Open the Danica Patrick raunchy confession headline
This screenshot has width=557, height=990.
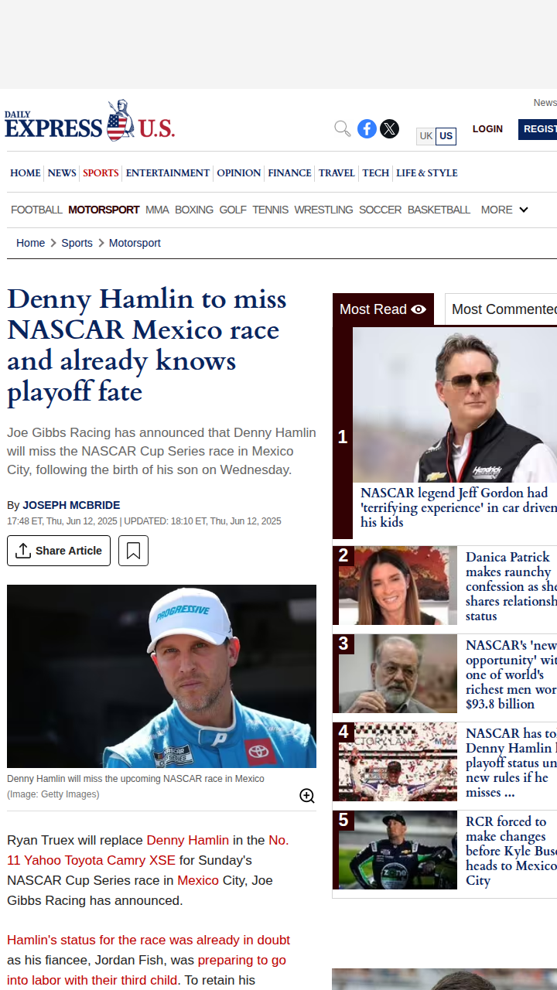point(511,586)
